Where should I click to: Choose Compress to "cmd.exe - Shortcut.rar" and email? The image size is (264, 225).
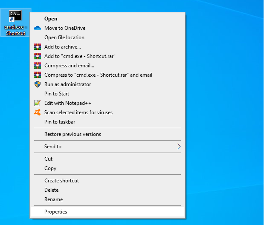pos(107,75)
